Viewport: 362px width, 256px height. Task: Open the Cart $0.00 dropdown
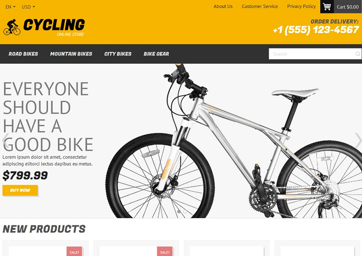click(x=348, y=7)
